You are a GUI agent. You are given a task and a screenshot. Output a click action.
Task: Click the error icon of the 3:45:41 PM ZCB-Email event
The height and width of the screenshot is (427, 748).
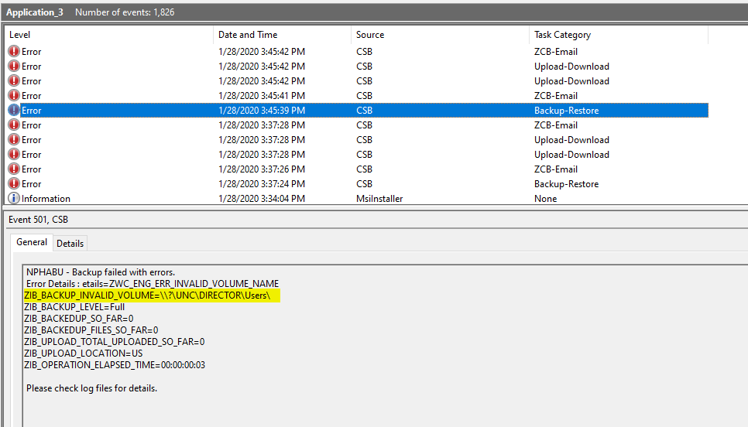click(14, 96)
